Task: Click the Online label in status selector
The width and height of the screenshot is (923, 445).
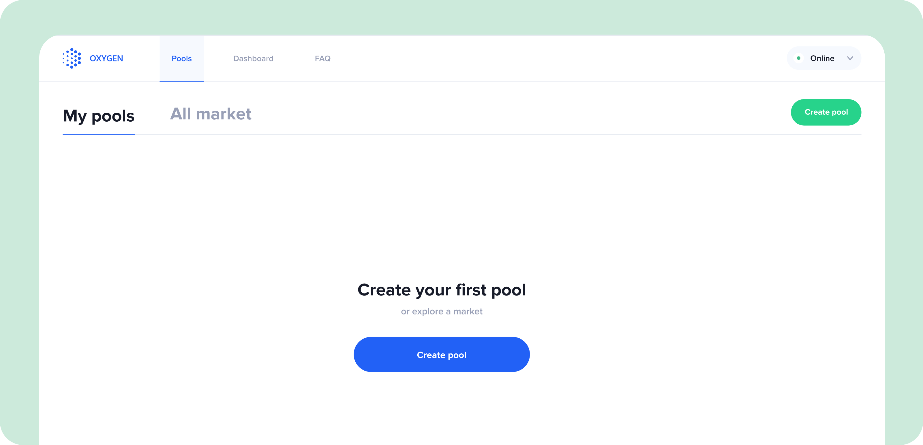Action: 822,58
